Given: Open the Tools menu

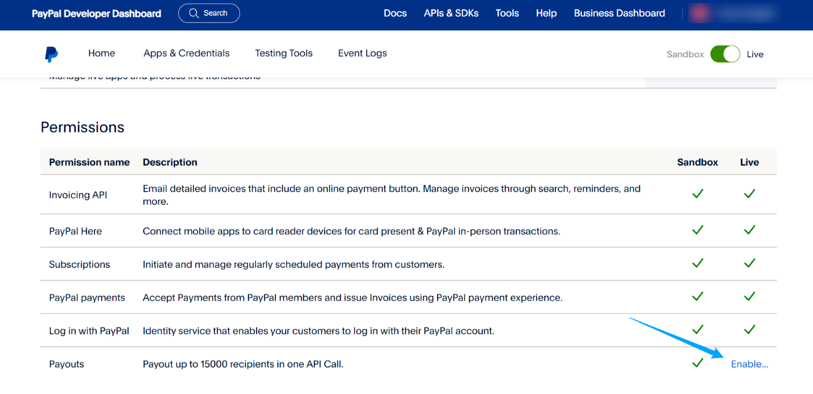Looking at the screenshot, I should pos(507,13).
